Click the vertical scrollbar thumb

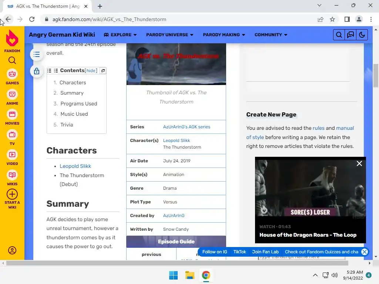click(x=376, y=75)
